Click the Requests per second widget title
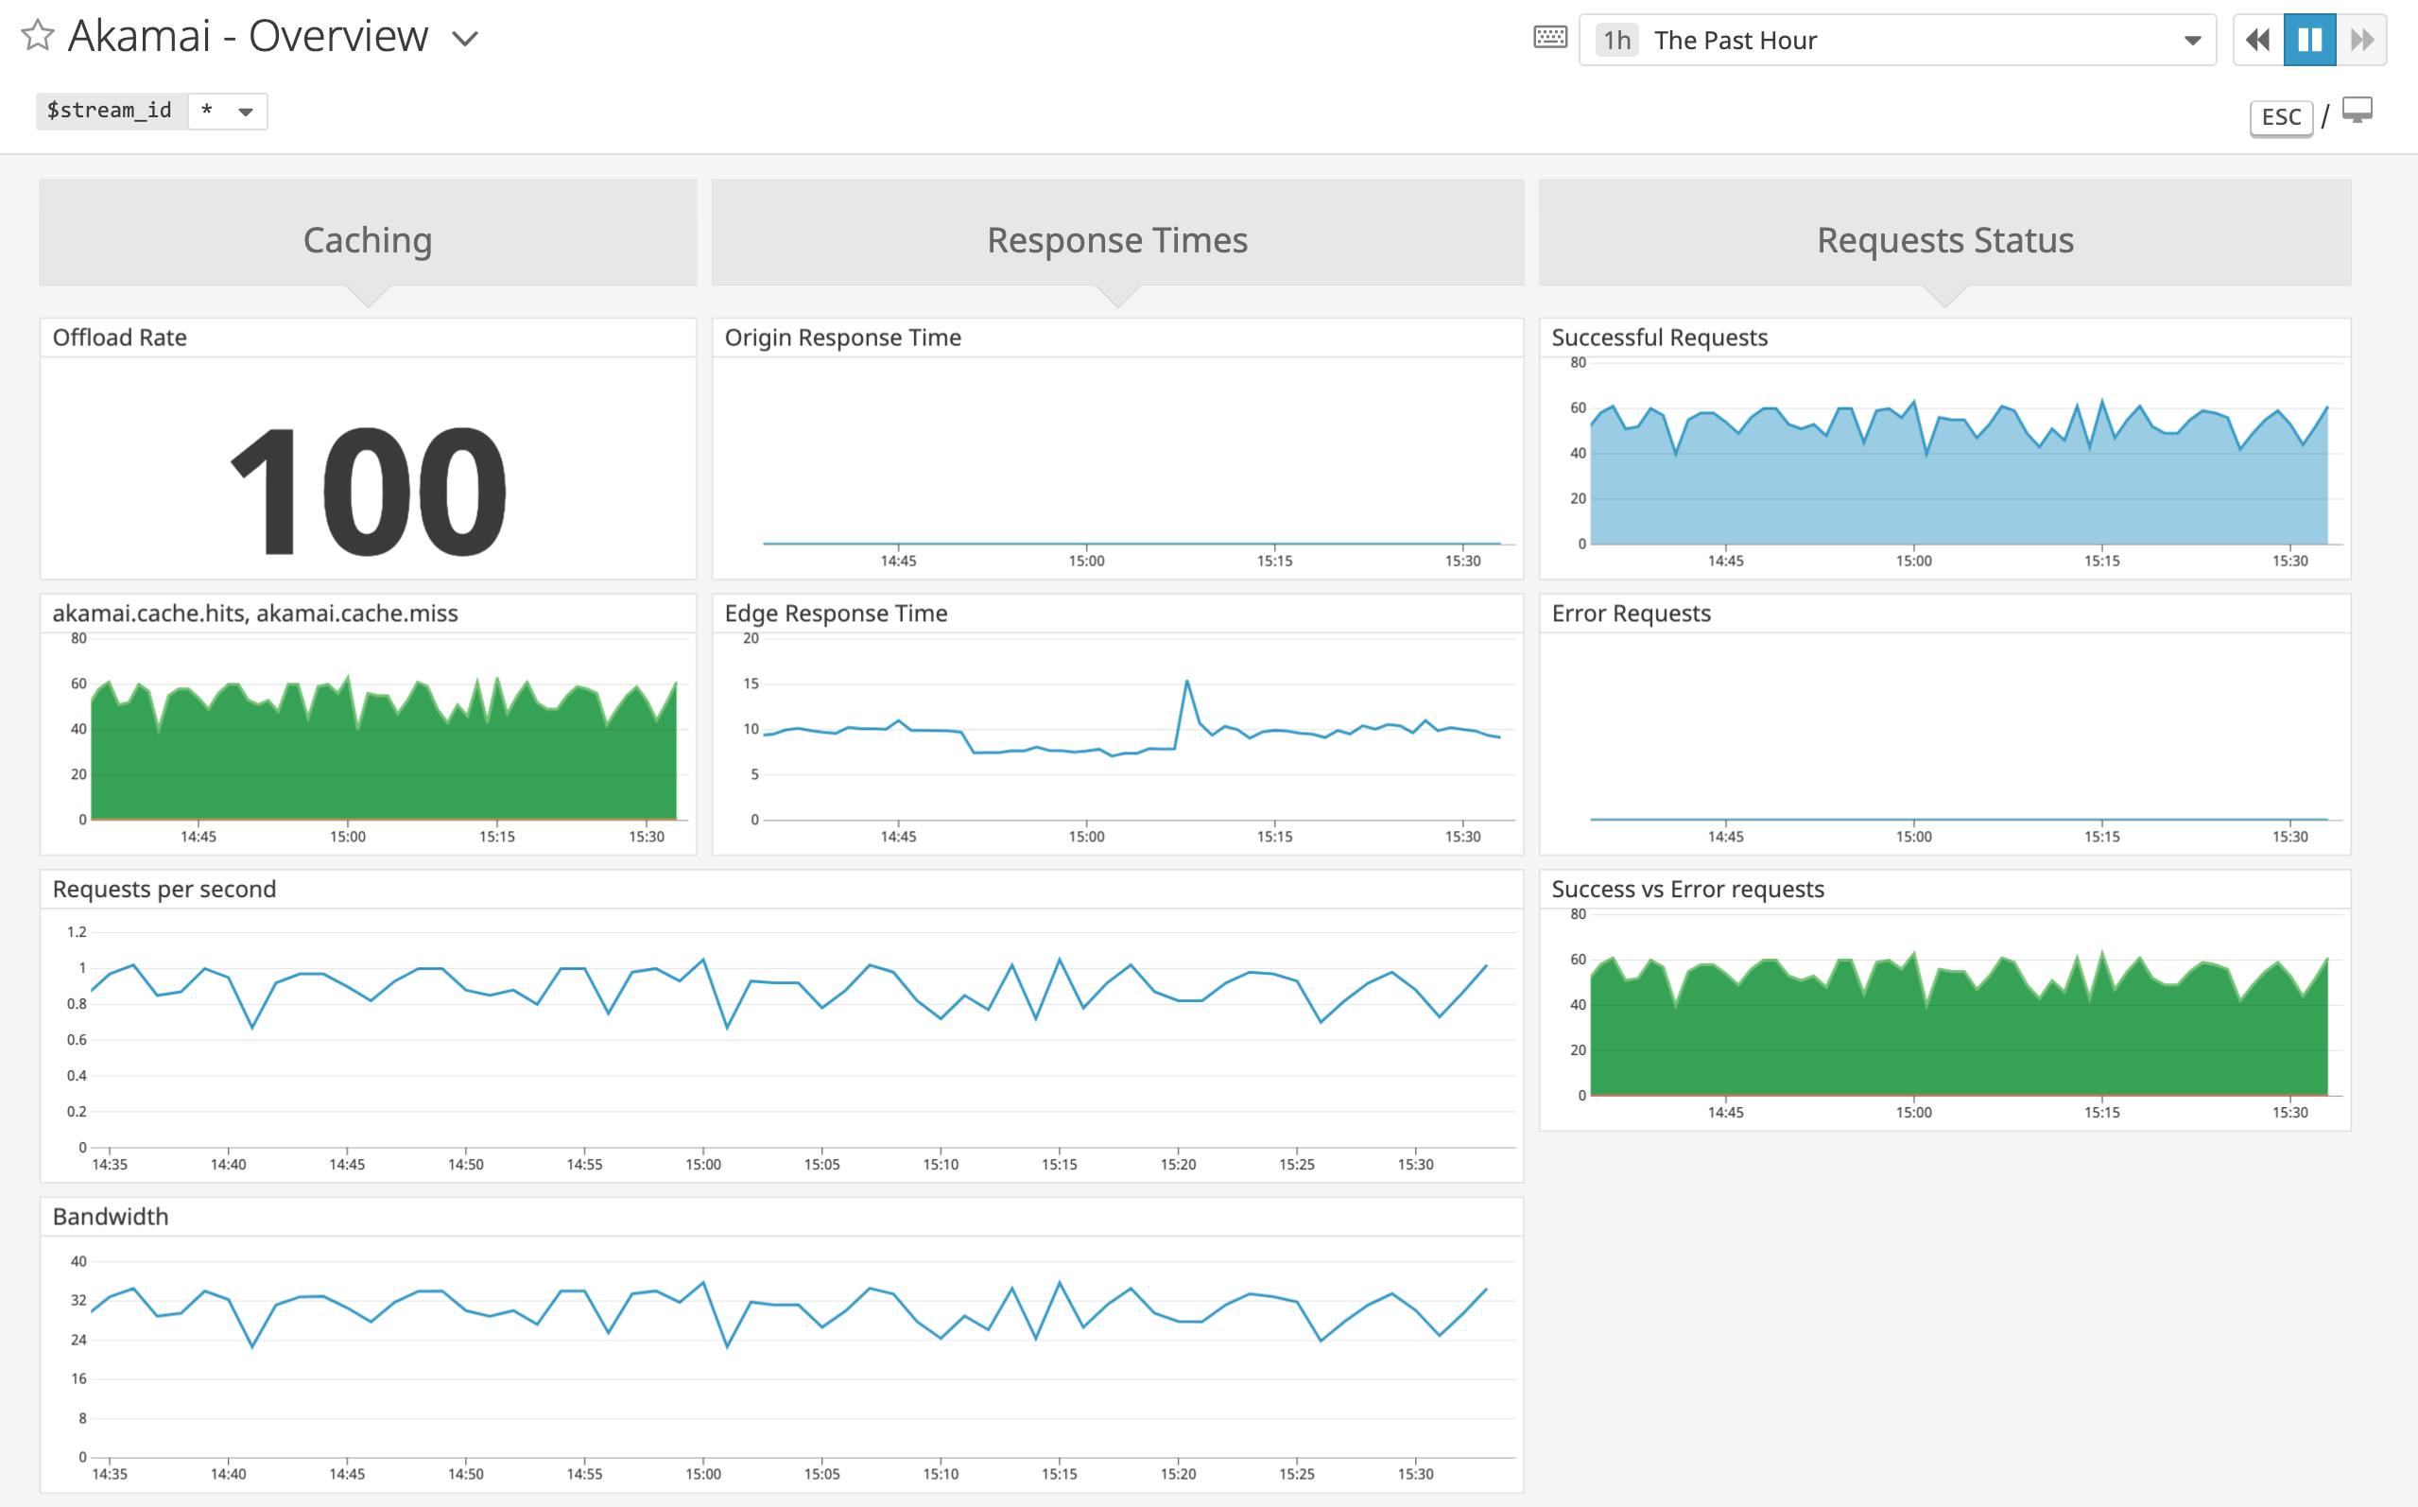Viewport: 2418px width, 1507px height. 164,889
